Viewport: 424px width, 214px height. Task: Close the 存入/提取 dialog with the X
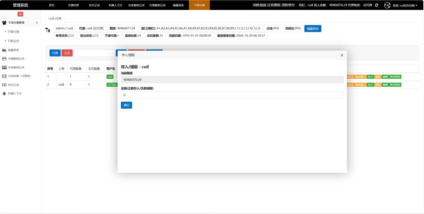342,55
